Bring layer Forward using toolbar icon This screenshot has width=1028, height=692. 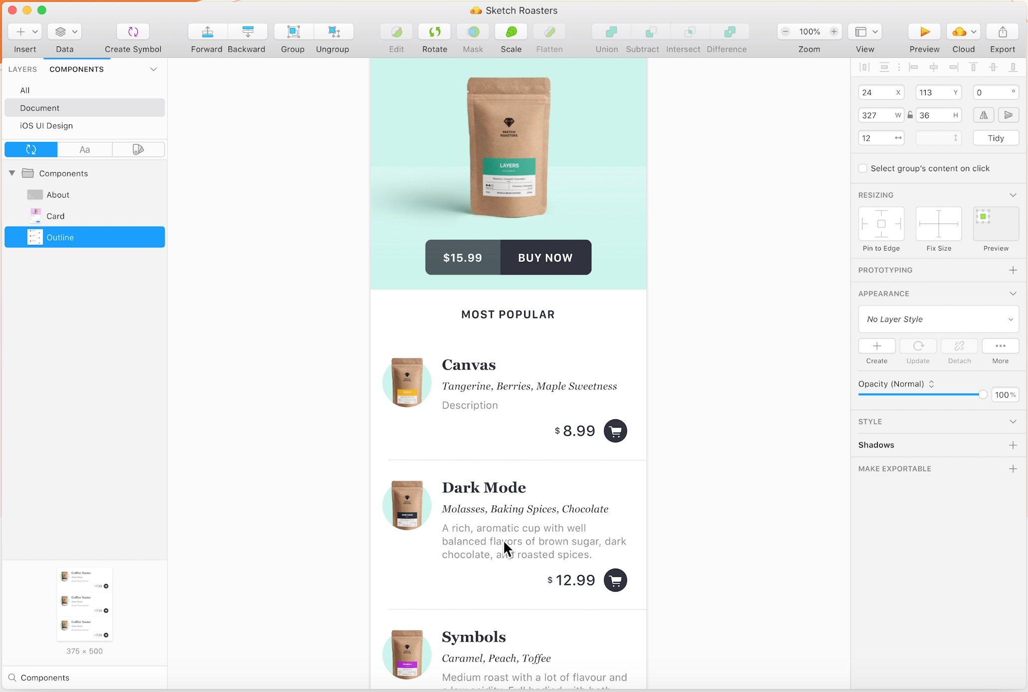click(x=208, y=32)
